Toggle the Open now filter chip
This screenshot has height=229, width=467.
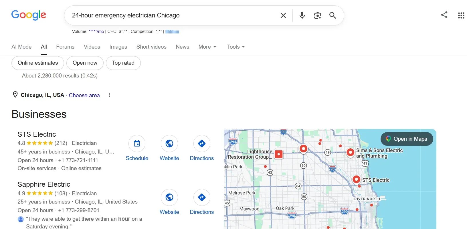click(x=85, y=63)
